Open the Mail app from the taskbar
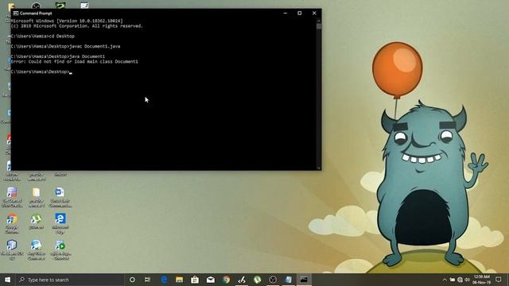This screenshot has width=509, height=286. (210, 280)
